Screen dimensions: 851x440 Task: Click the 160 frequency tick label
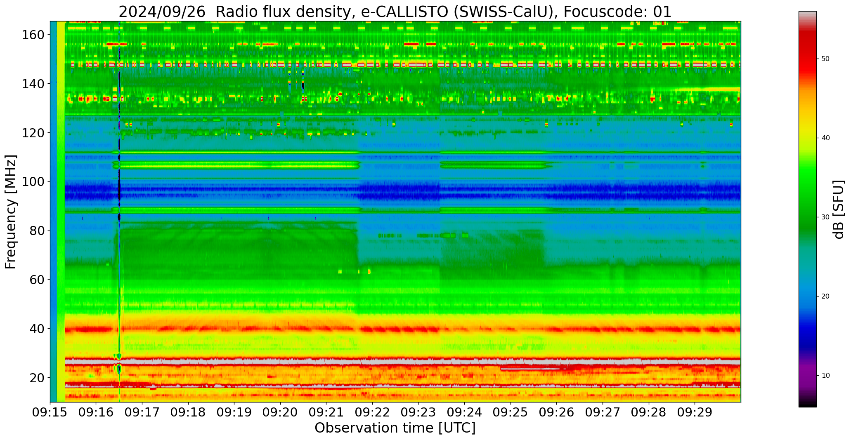tap(33, 35)
